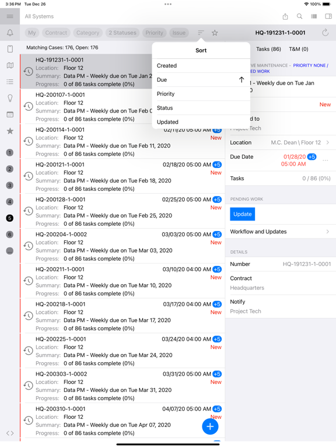Screen dimensions: 336x448
Task: Open the Contract filter chip
Action: (56, 33)
